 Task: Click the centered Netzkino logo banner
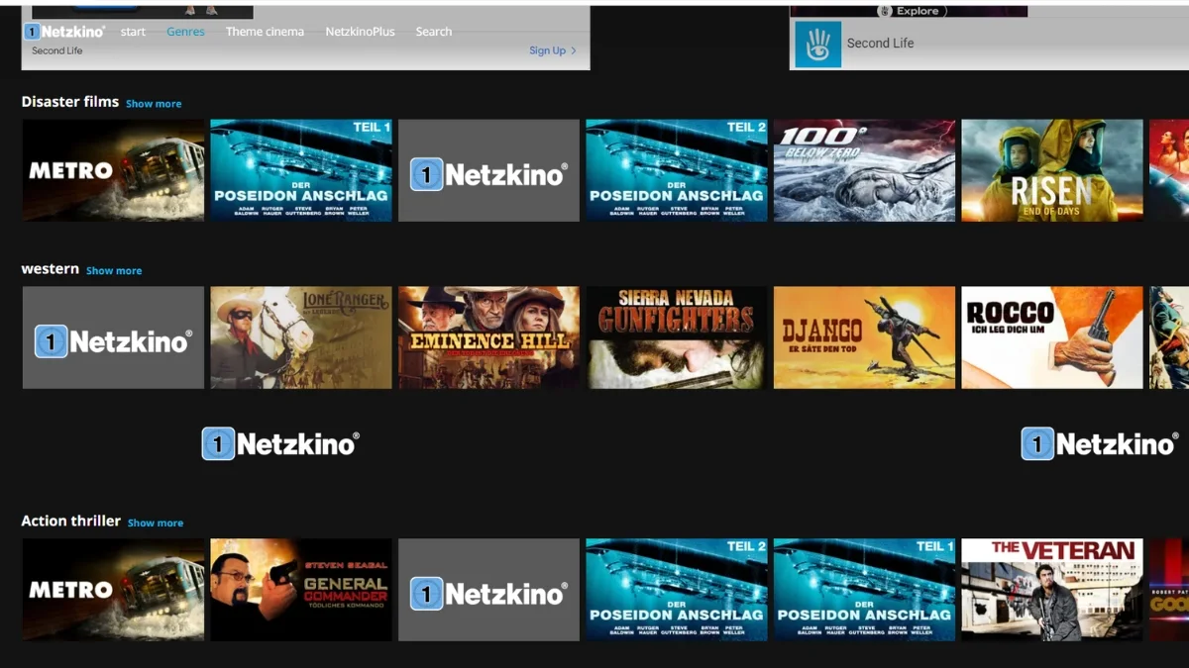[280, 442]
